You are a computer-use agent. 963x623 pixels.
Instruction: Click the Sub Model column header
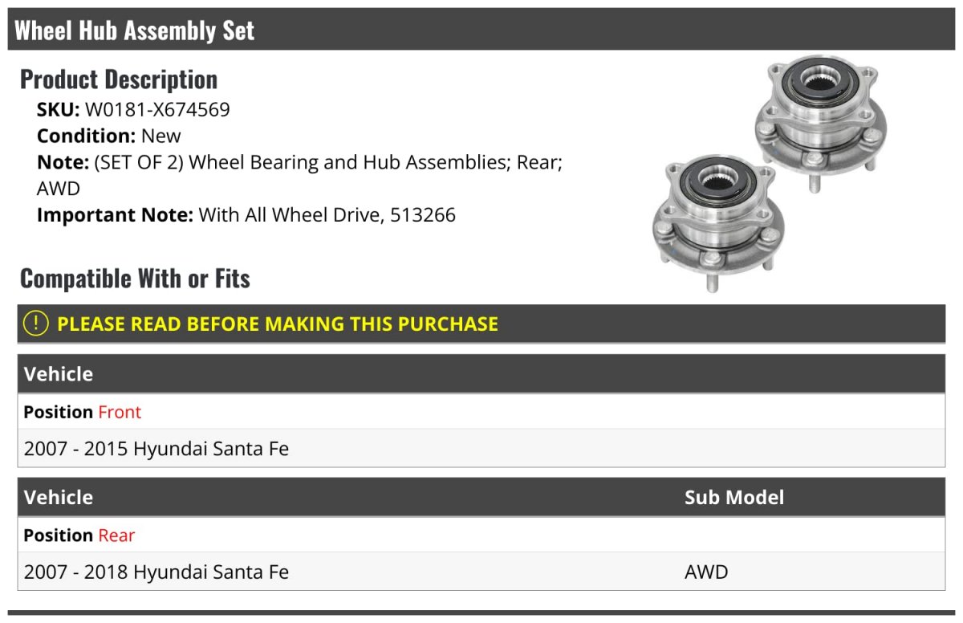click(734, 497)
